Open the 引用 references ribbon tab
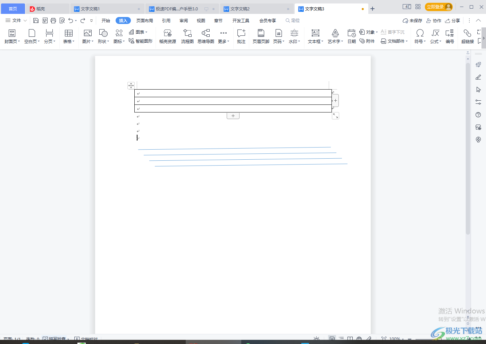The height and width of the screenshot is (344, 486). (166, 20)
